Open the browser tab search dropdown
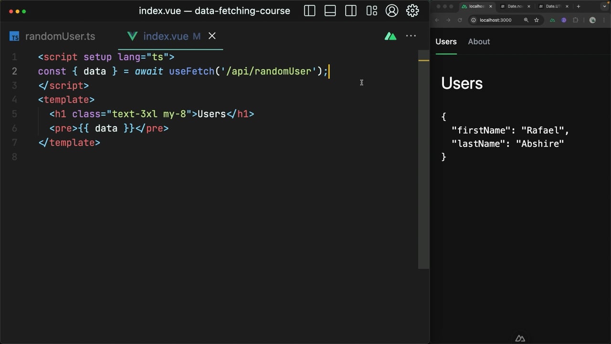611x344 pixels. pyautogui.click(x=604, y=6)
